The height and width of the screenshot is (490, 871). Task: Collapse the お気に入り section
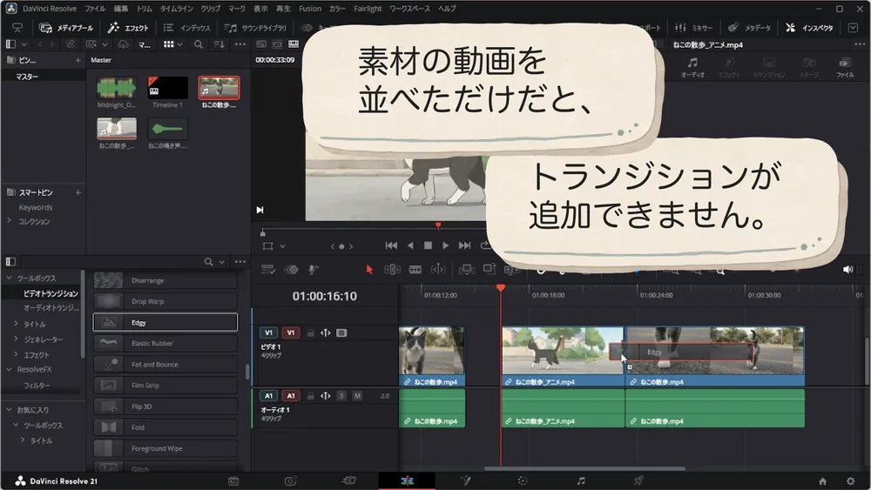(x=9, y=410)
